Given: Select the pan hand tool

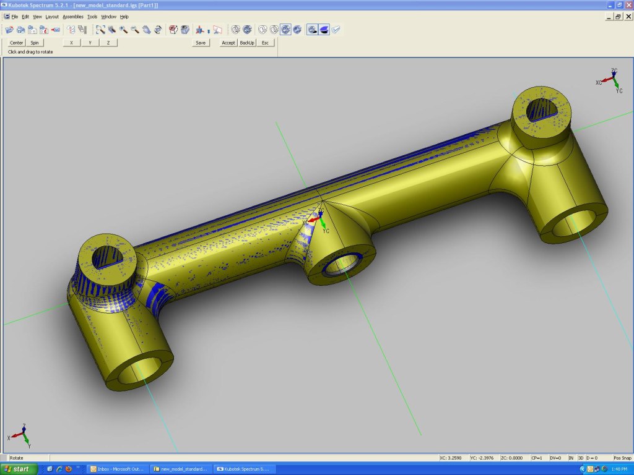Looking at the screenshot, I should pyautogui.click(x=146, y=29).
